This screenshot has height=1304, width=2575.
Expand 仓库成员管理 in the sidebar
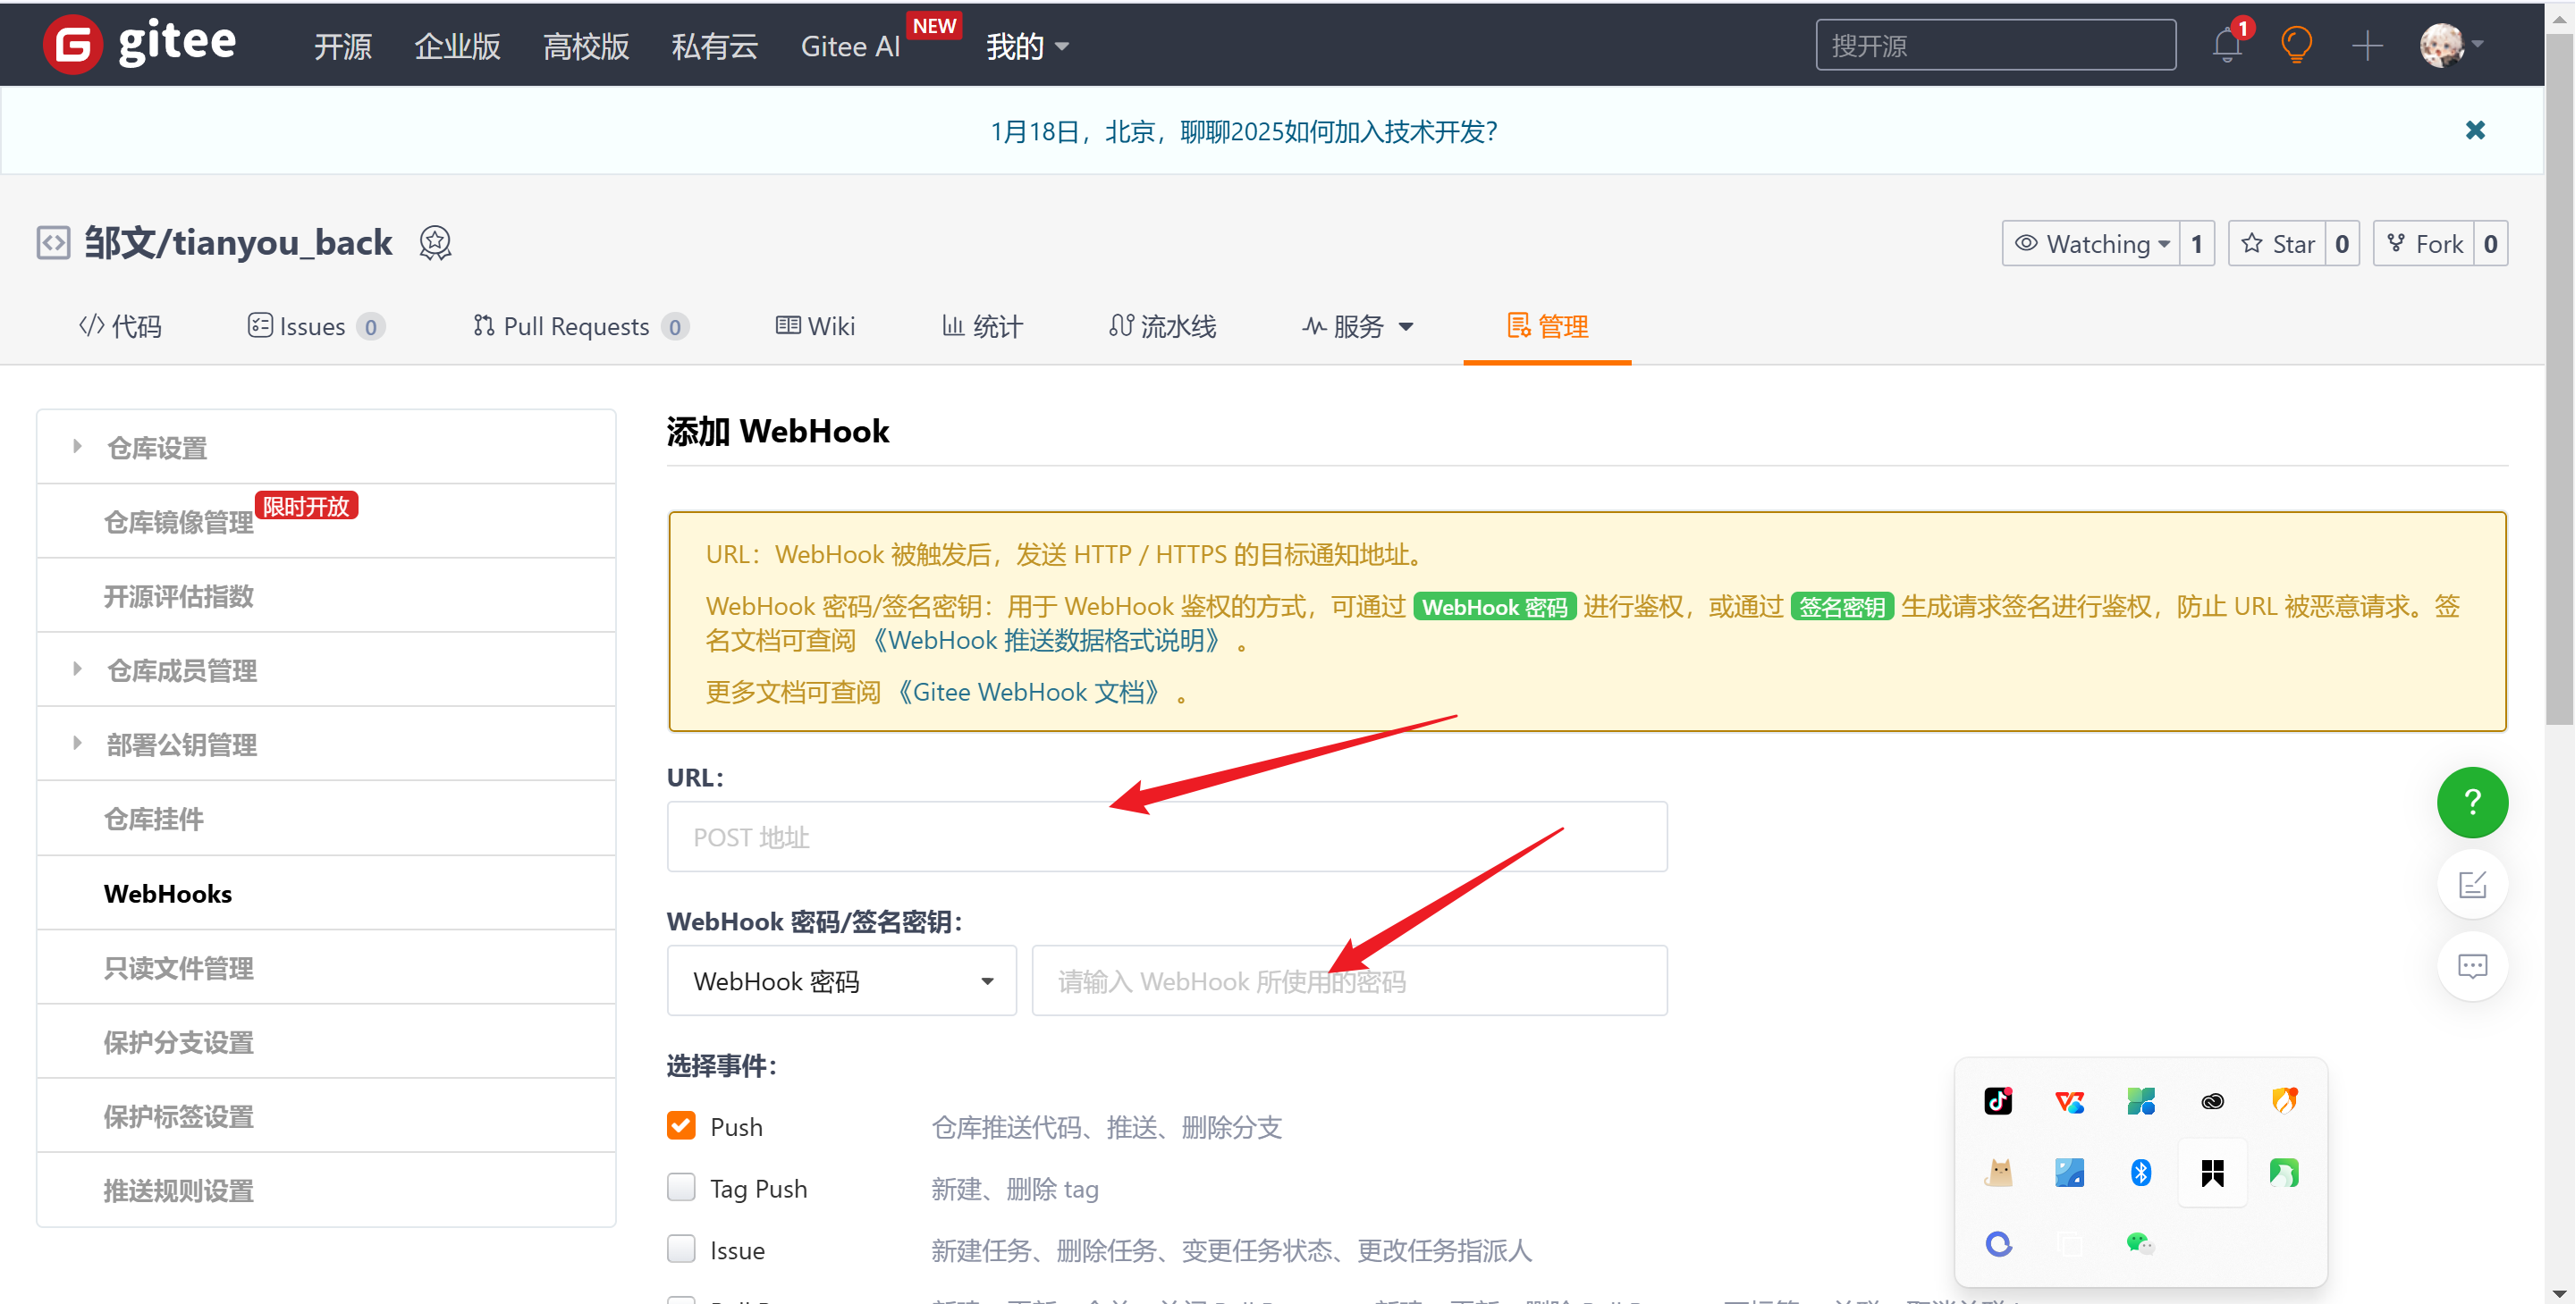325,669
